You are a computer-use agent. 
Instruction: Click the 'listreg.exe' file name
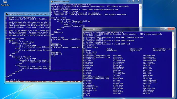pos(119,74)
